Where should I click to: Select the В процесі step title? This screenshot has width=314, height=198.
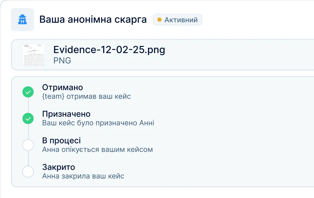click(x=61, y=140)
